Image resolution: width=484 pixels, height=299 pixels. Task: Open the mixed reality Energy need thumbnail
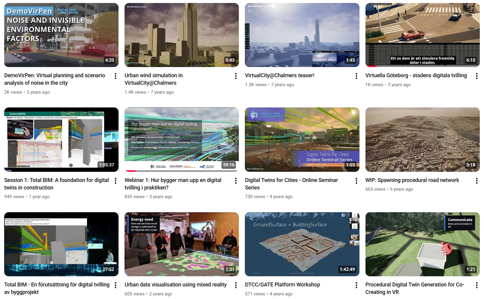click(x=182, y=244)
